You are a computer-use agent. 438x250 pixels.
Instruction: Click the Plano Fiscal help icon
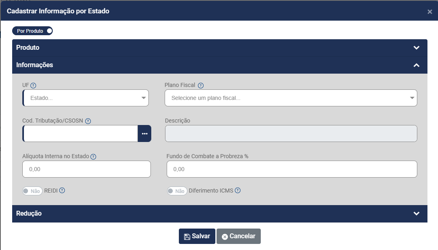(201, 85)
